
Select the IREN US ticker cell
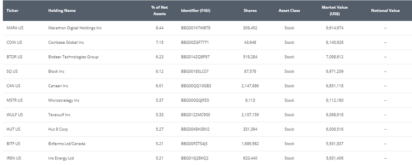[x=14, y=158]
